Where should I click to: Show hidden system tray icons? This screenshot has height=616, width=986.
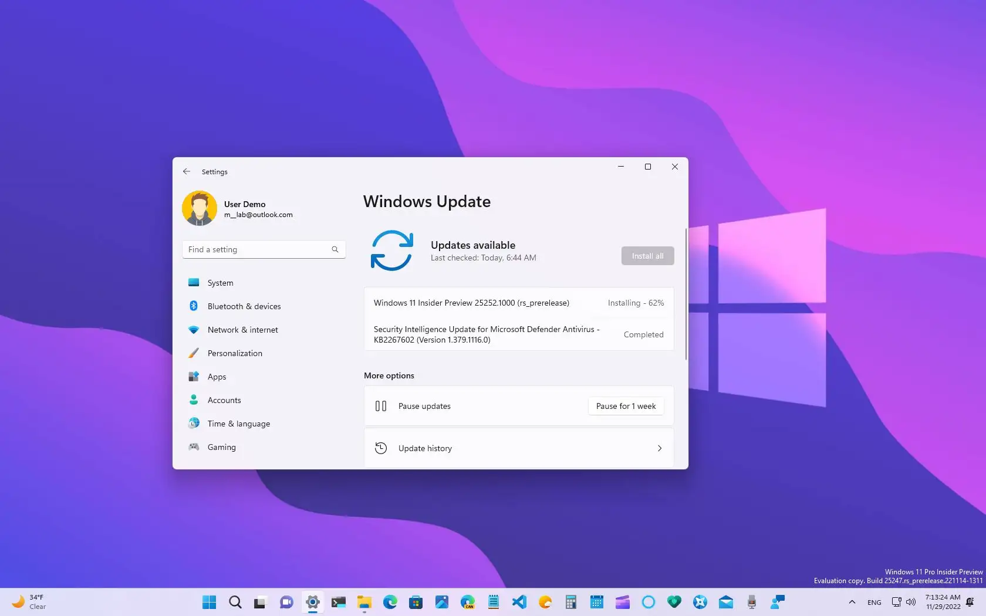coord(852,602)
